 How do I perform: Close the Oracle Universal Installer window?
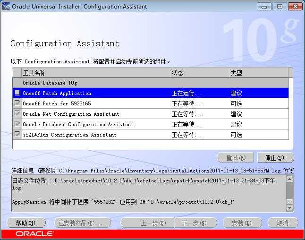[295, 7]
